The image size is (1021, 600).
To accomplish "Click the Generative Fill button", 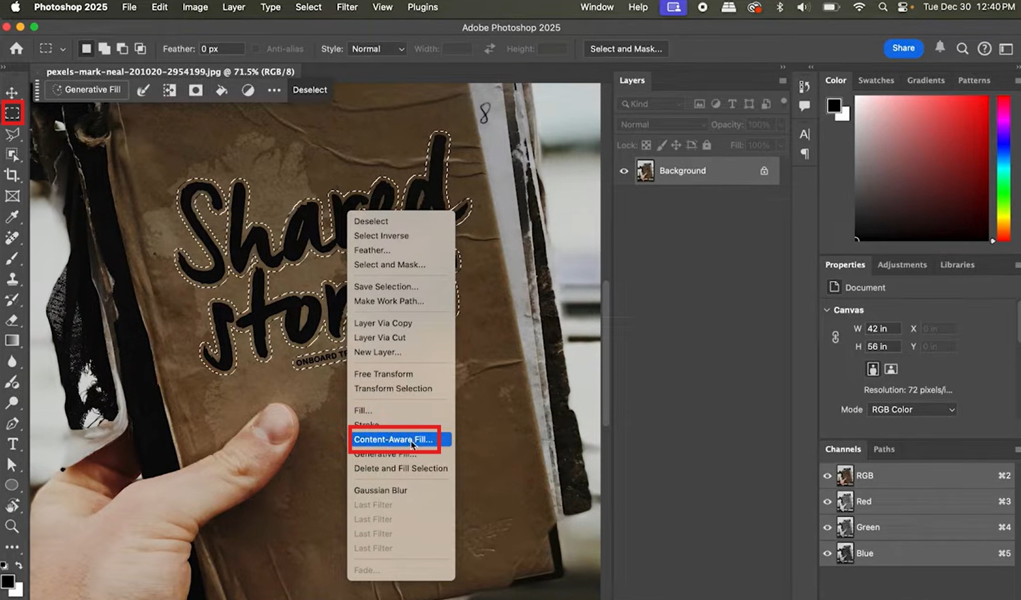I will click(x=87, y=90).
